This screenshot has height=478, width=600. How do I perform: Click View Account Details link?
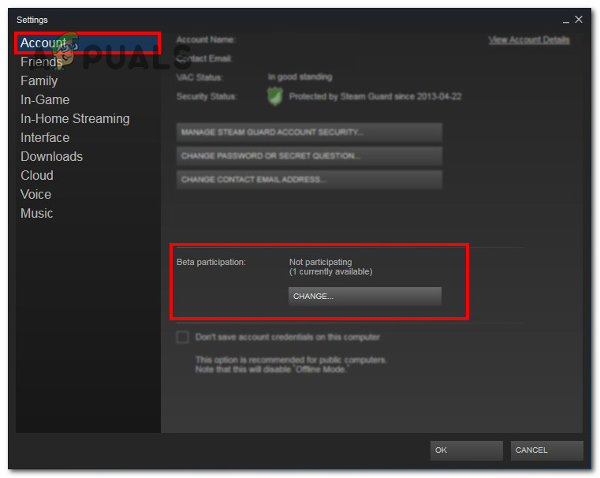tap(529, 39)
